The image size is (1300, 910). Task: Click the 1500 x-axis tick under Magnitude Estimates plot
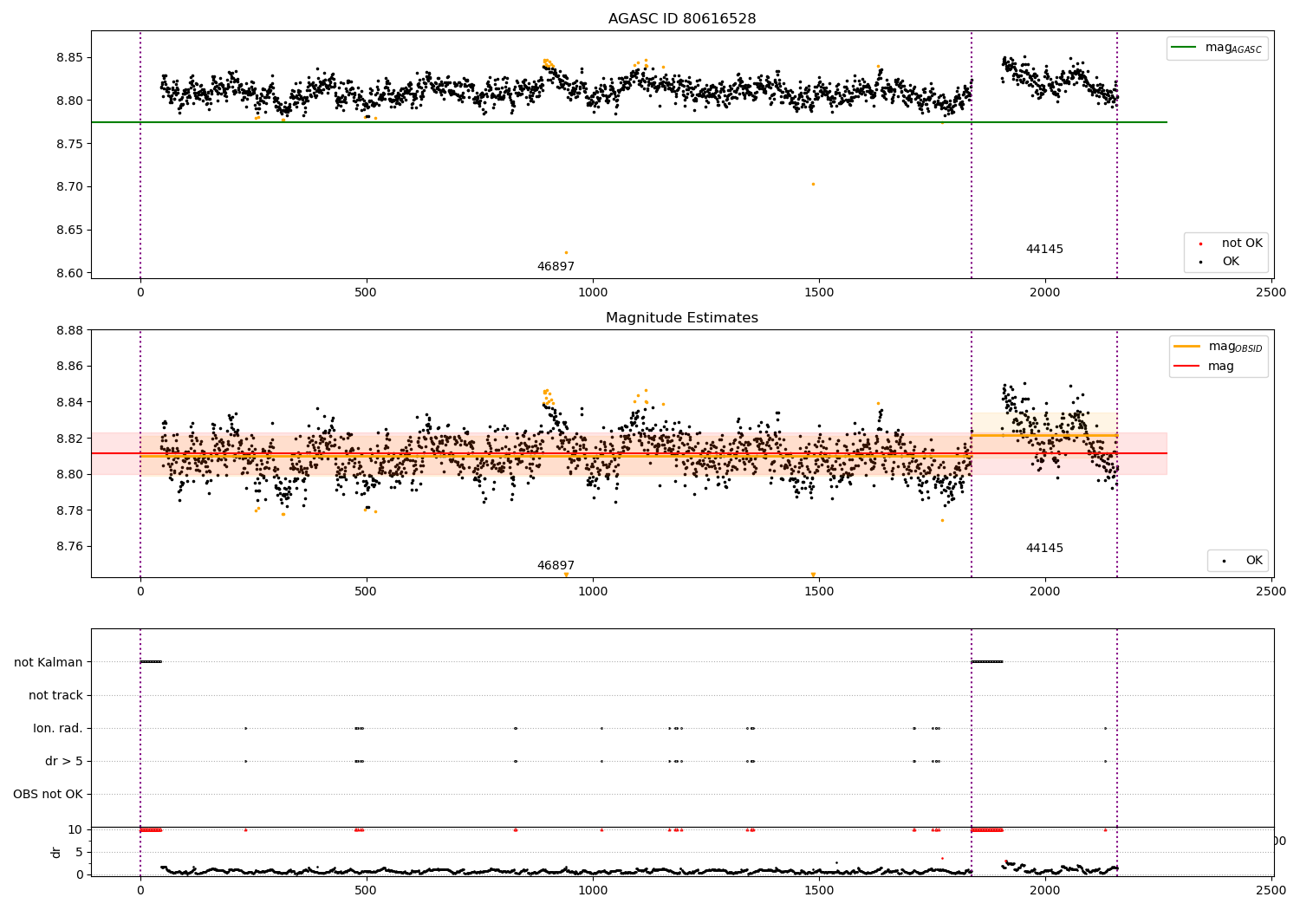819,591
